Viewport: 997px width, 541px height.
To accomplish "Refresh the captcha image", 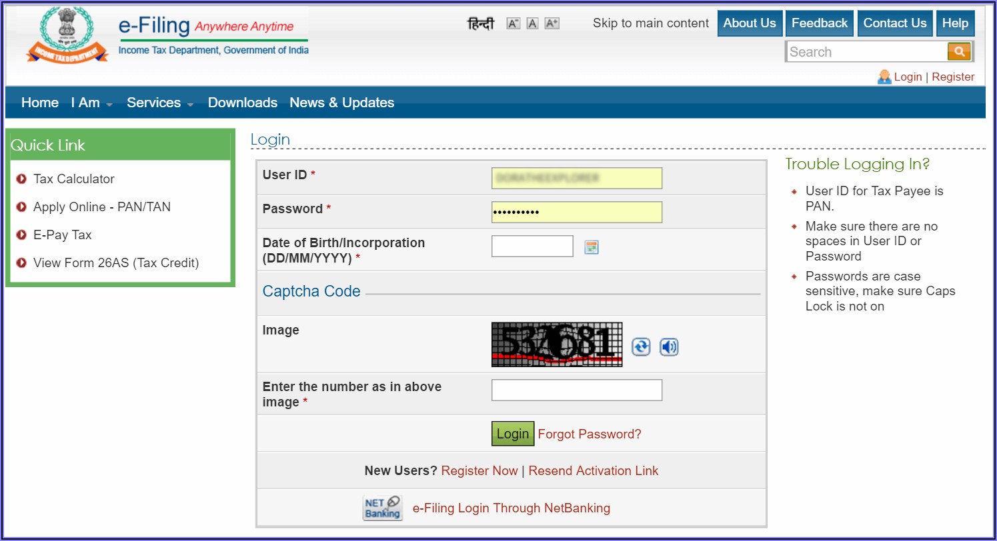I will pos(641,346).
